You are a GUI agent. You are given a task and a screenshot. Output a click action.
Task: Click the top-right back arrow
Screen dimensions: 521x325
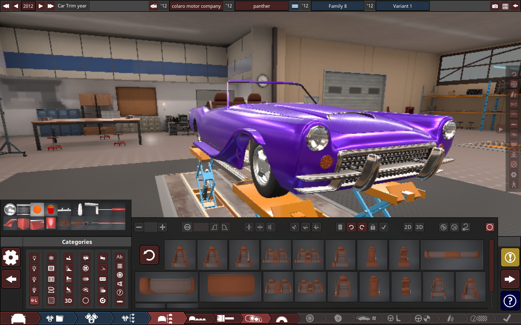(515, 6)
